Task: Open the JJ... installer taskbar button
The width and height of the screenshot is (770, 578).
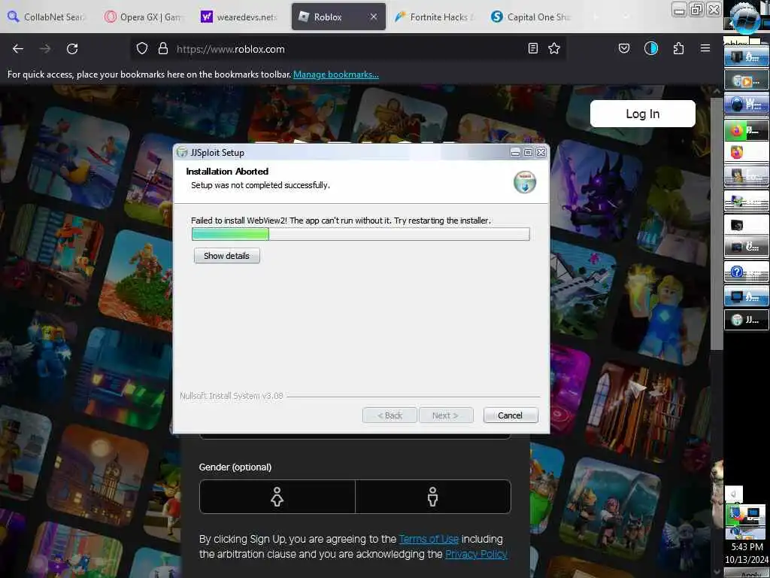Action: pos(747,320)
